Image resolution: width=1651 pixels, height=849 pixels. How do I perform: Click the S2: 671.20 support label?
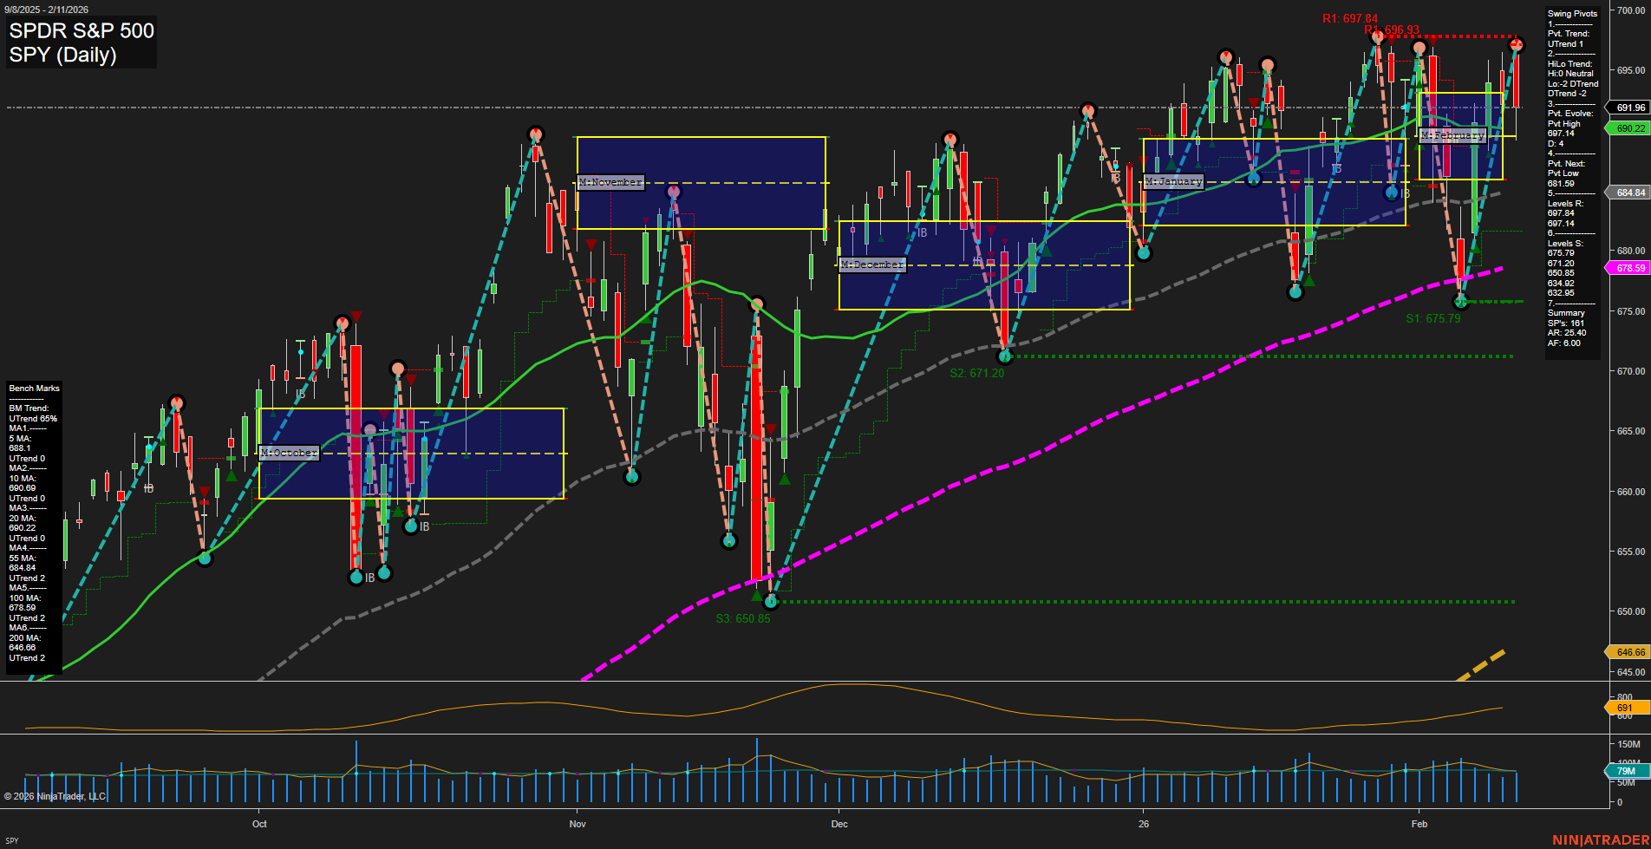(976, 374)
